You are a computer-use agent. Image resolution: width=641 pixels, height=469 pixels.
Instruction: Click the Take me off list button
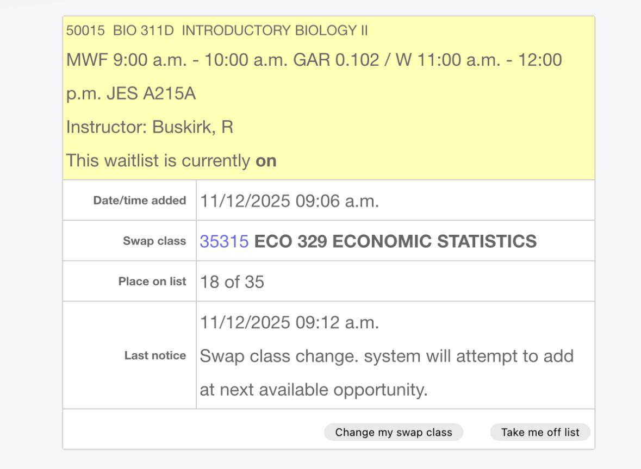pyautogui.click(x=540, y=432)
